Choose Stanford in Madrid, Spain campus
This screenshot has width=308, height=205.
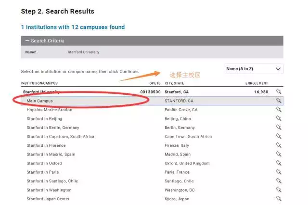tap(51, 154)
